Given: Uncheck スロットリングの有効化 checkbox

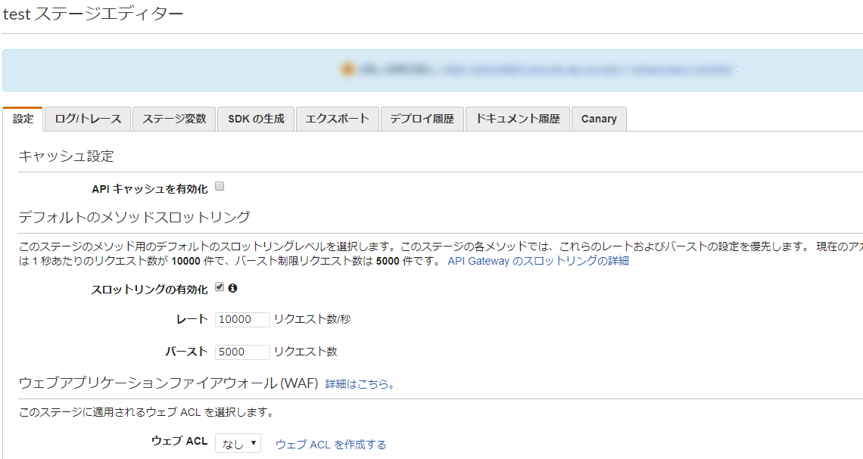Looking at the screenshot, I should [220, 287].
